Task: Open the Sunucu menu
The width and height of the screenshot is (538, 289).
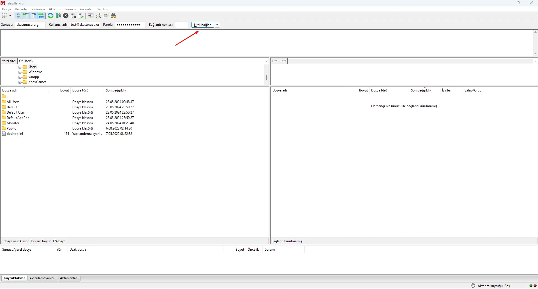Action: point(70,9)
